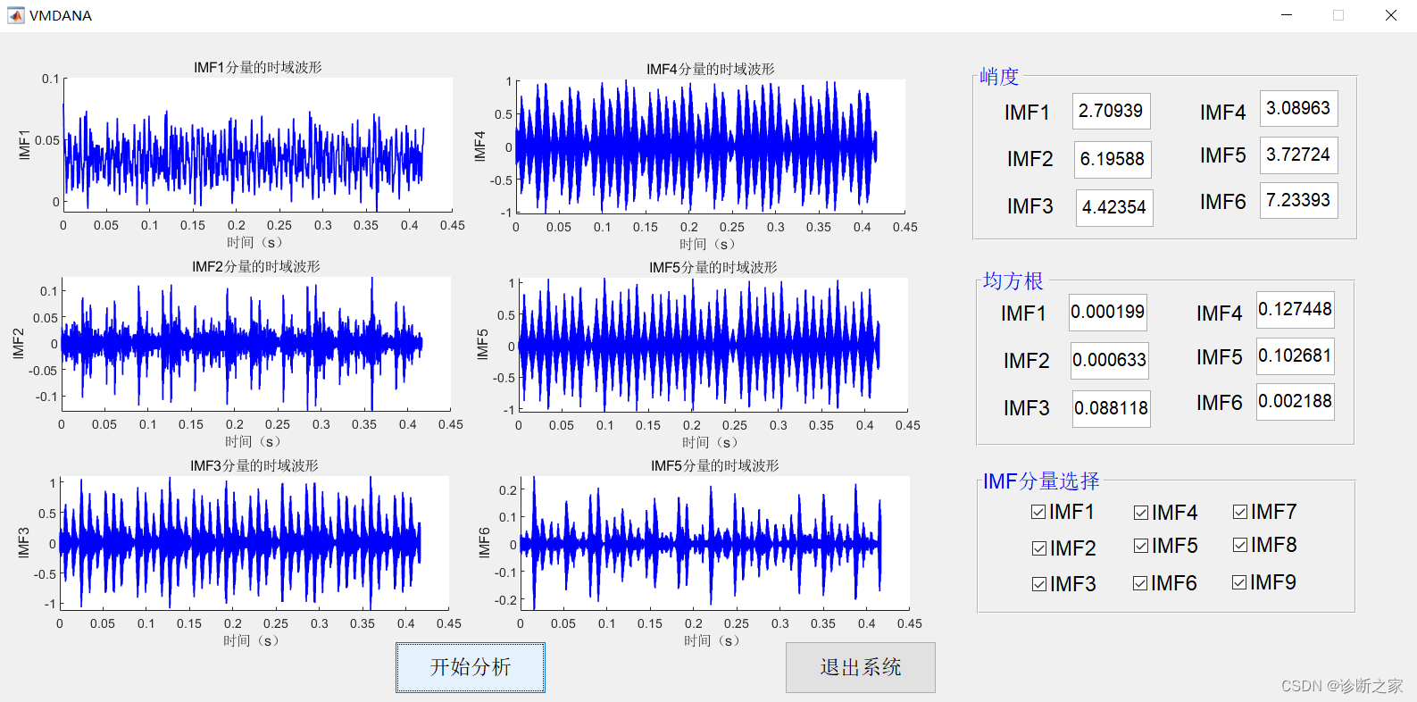
Task: Click the title IMF3分量的时域波形
Action: (x=254, y=465)
